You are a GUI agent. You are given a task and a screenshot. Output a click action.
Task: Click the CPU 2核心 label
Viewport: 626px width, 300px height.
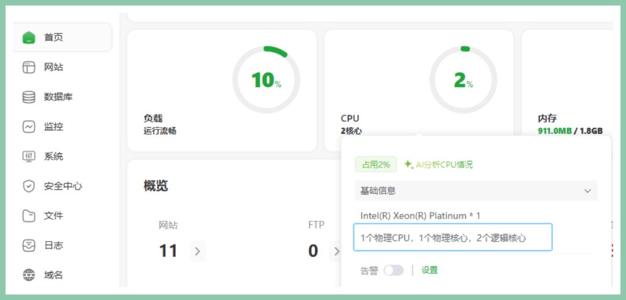coord(351,131)
